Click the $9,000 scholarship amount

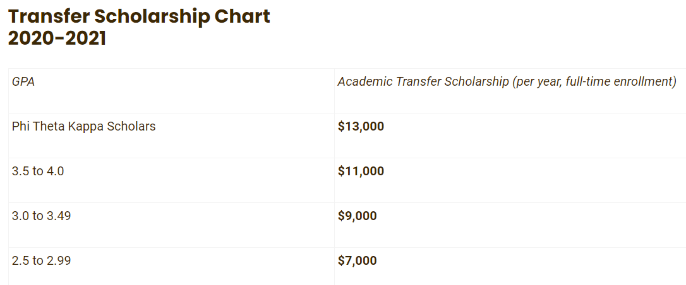pos(357,216)
